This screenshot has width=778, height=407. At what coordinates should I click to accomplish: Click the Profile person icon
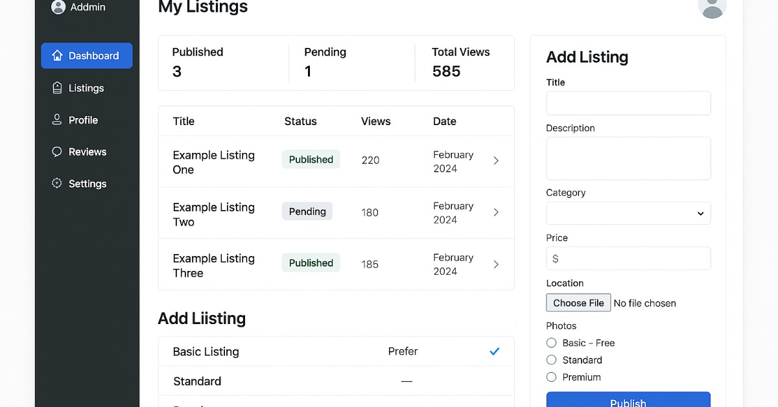[x=57, y=120]
